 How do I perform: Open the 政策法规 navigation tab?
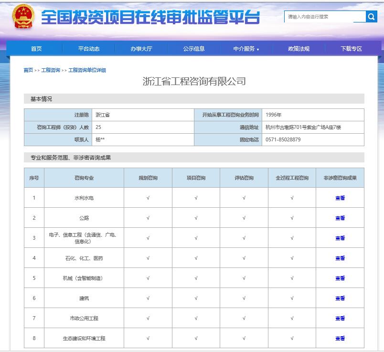(x=299, y=49)
